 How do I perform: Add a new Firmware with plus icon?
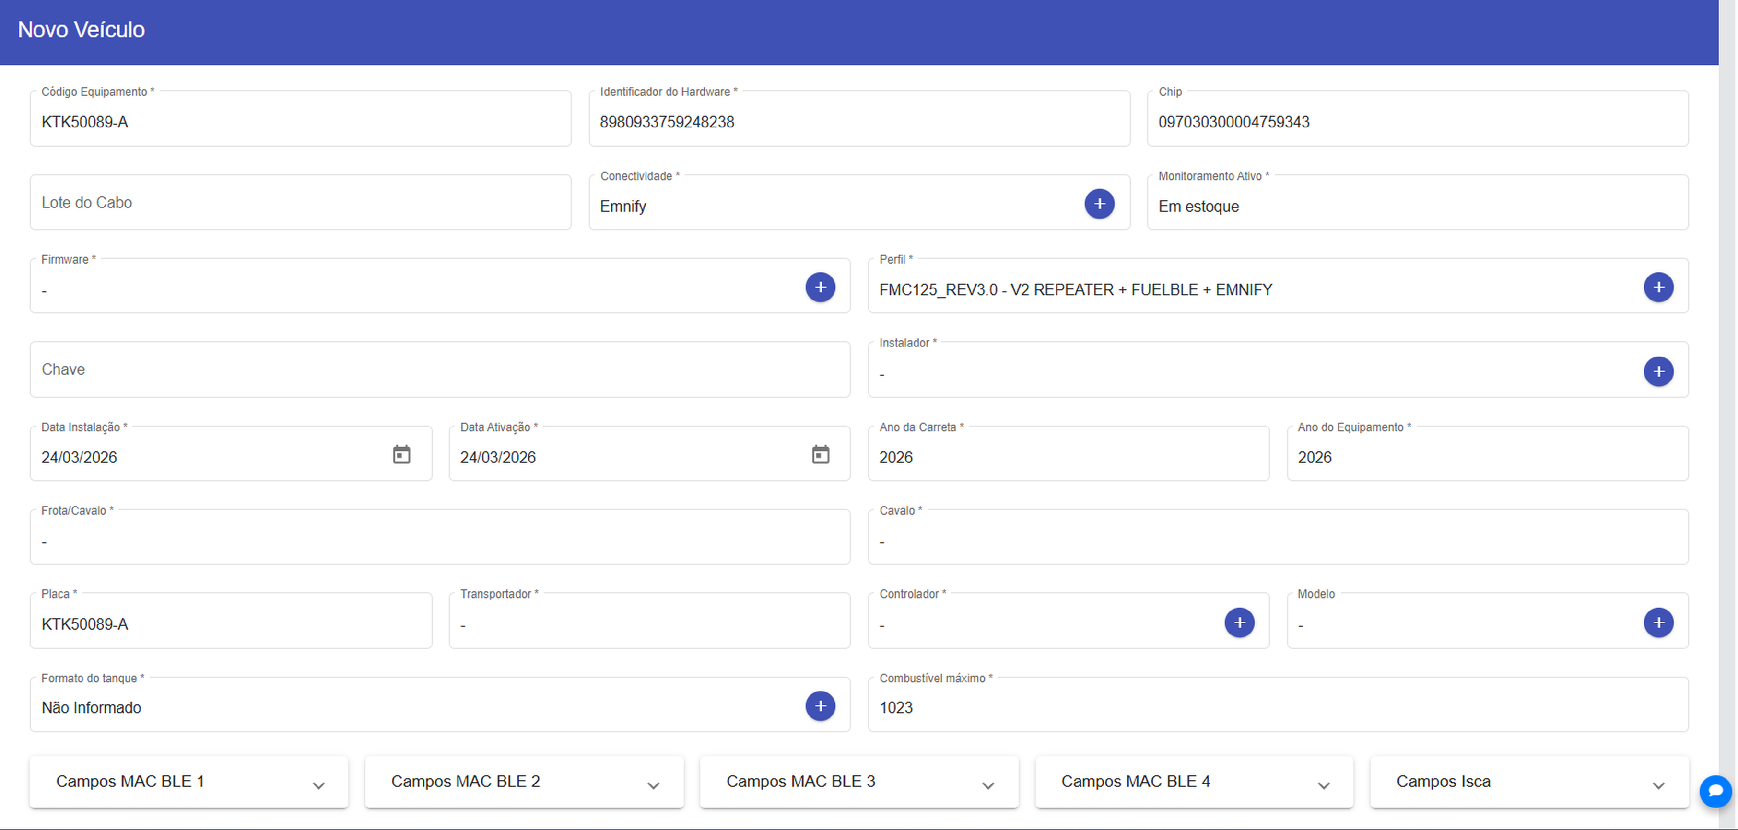[820, 287]
